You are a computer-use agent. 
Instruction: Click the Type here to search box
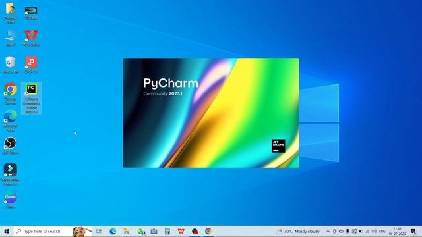pos(53,231)
